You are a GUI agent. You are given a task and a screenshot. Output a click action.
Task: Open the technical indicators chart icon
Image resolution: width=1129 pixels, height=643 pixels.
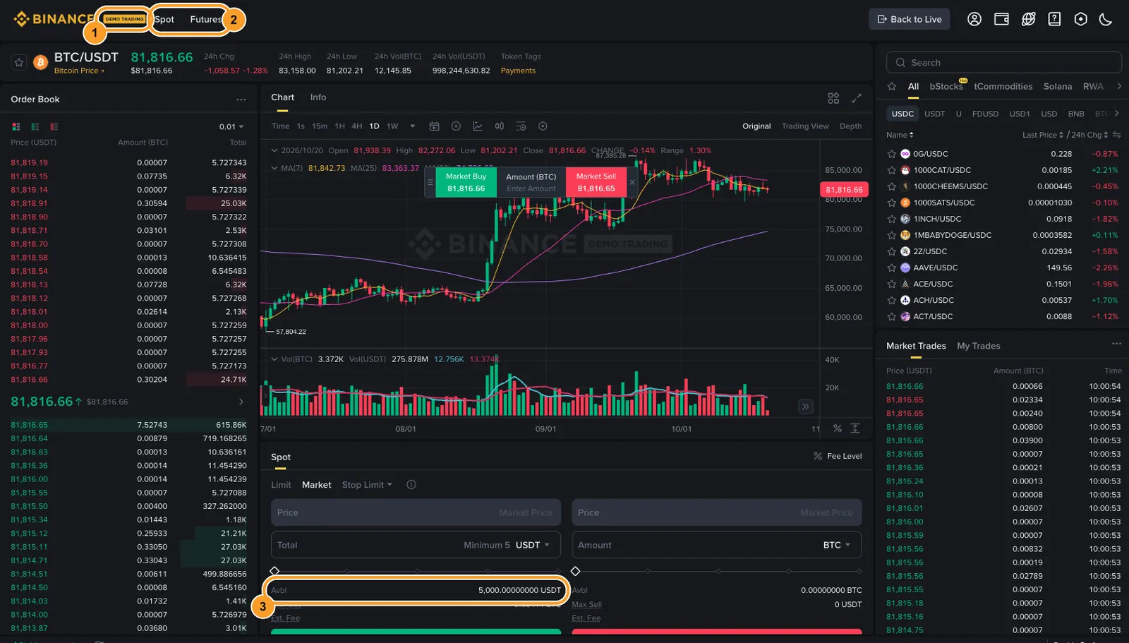click(478, 126)
